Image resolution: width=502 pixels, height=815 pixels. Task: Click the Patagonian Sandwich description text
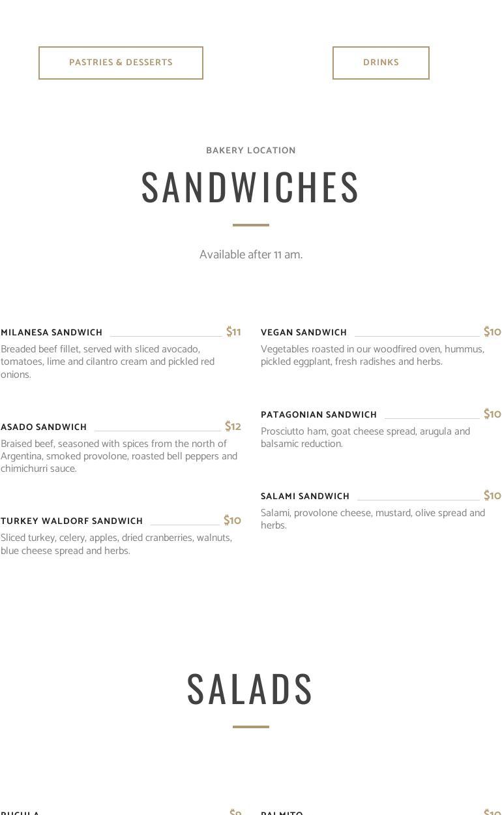(x=365, y=438)
